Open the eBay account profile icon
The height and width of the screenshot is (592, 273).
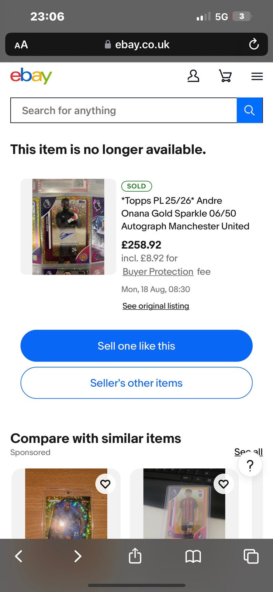click(x=193, y=76)
